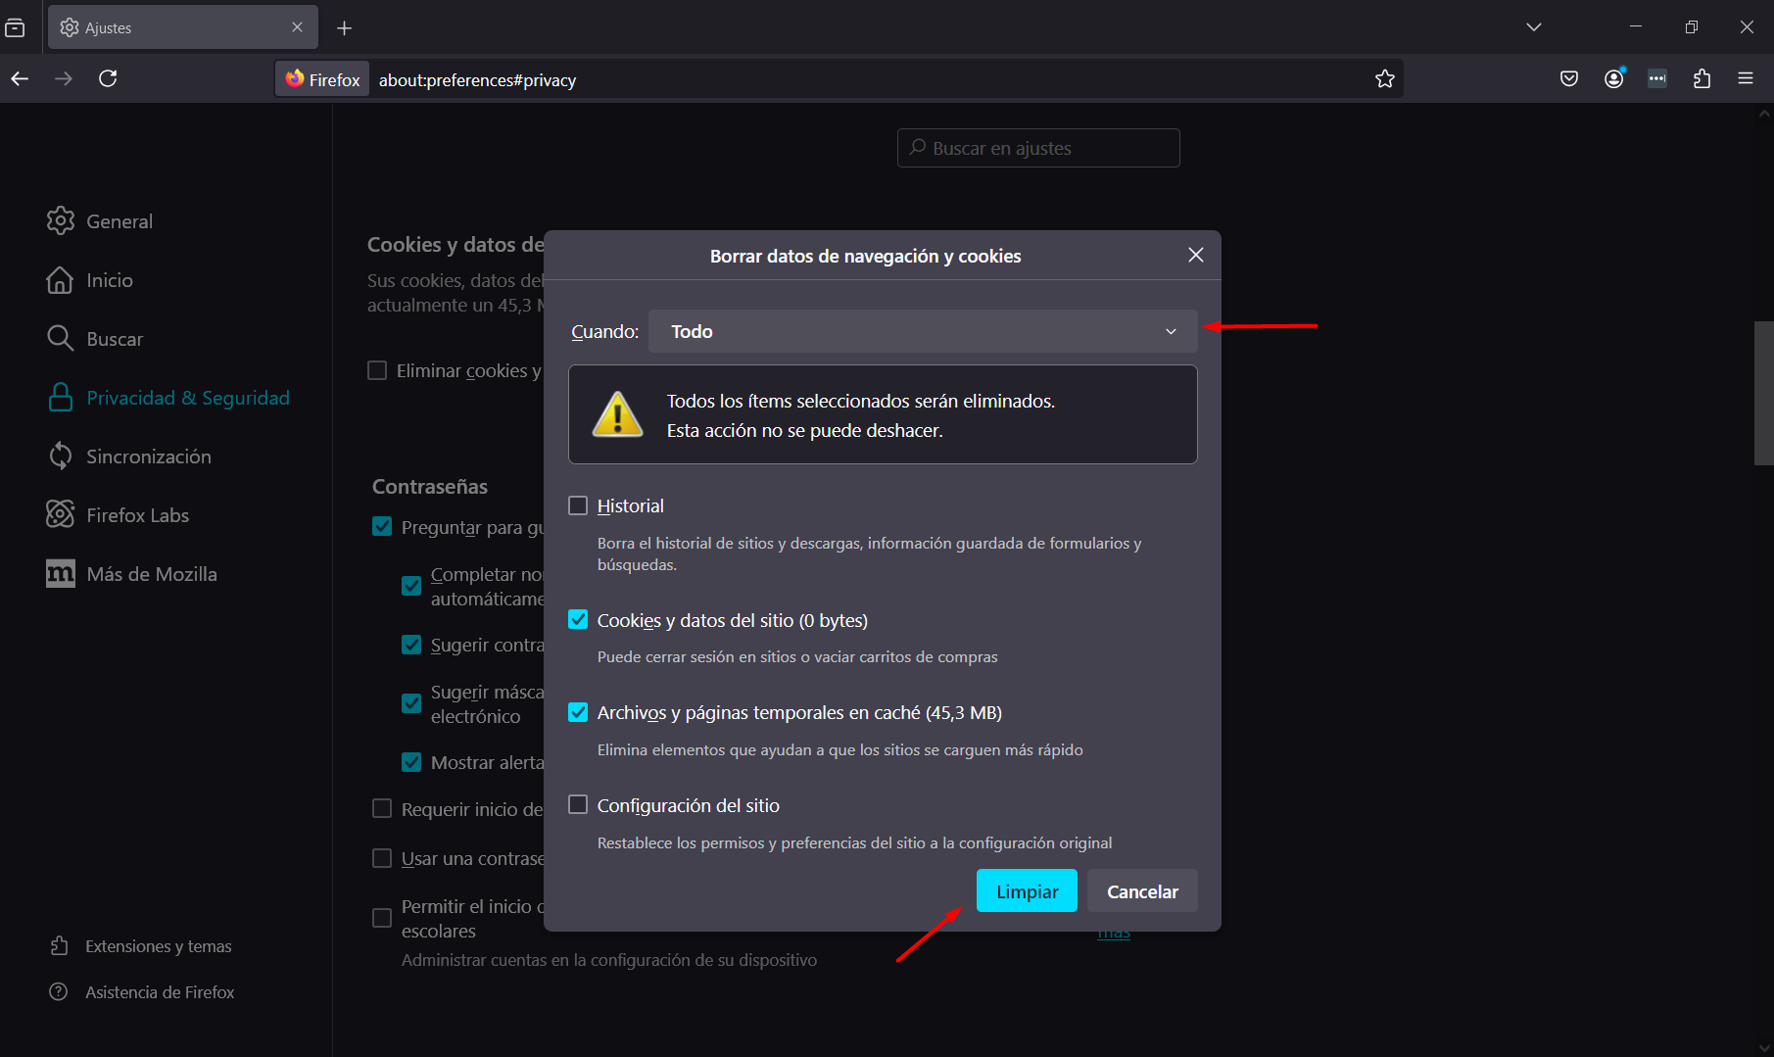Click the Asistencia question mark icon
The width and height of the screenshot is (1774, 1057).
pyautogui.click(x=59, y=991)
